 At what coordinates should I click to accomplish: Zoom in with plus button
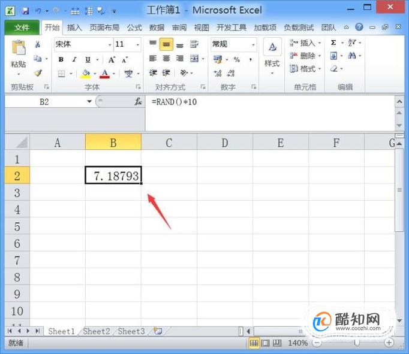coord(389,343)
